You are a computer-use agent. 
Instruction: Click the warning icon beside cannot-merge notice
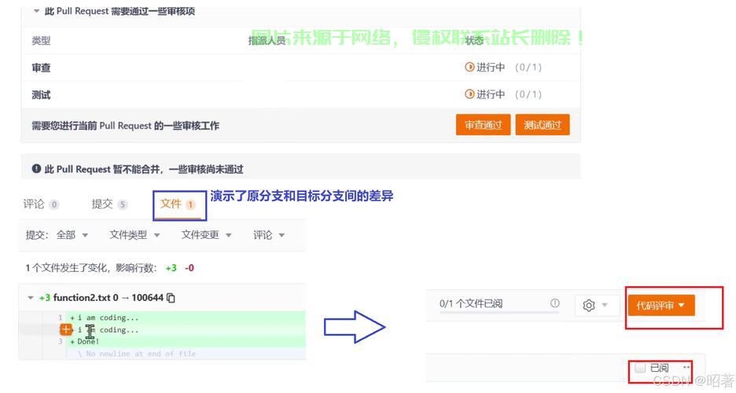click(36, 168)
